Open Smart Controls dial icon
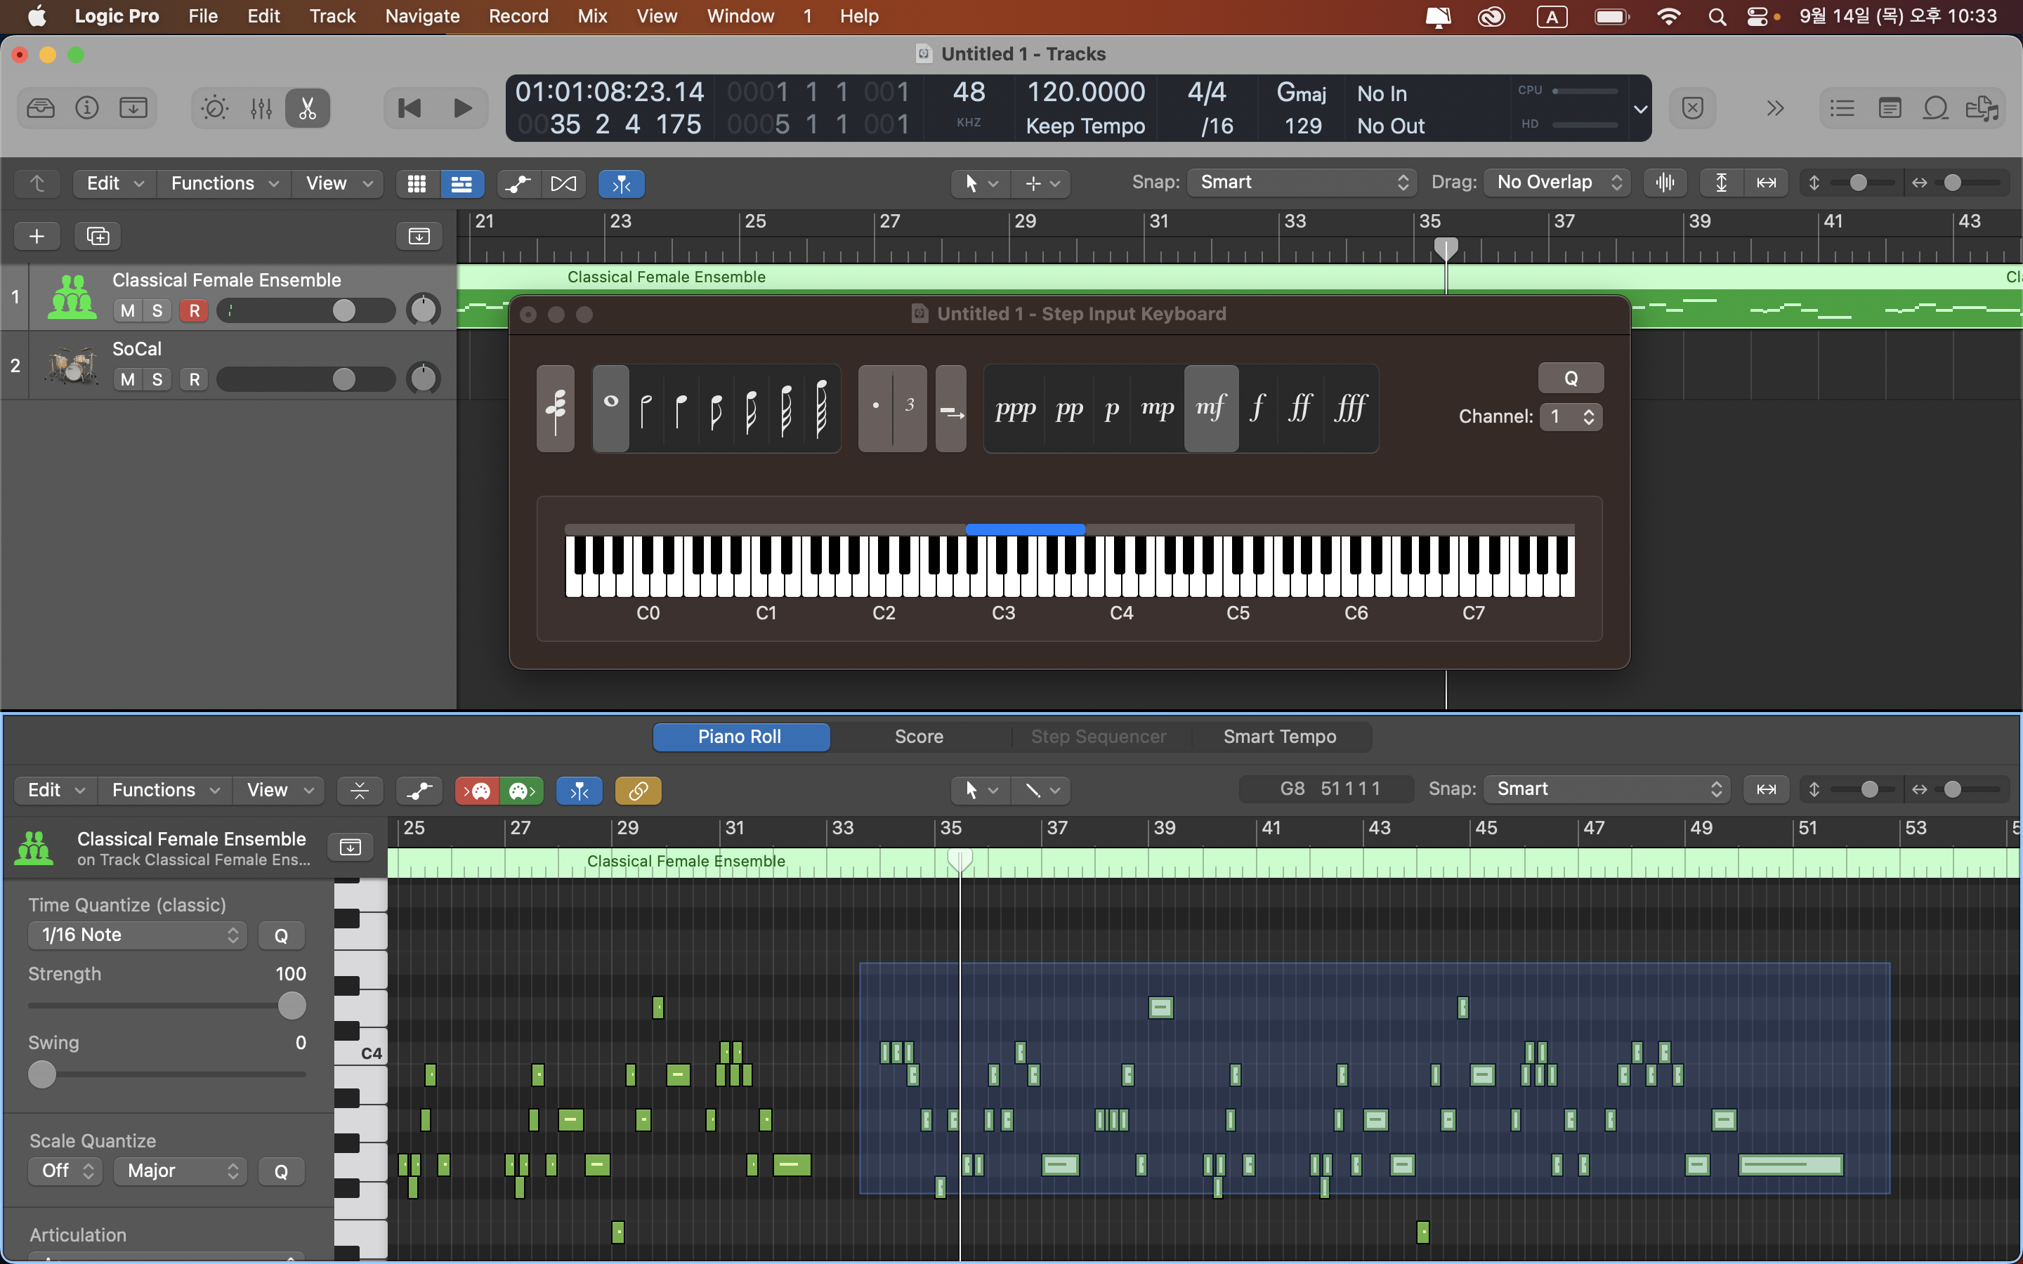 pyautogui.click(x=215, y=108)
